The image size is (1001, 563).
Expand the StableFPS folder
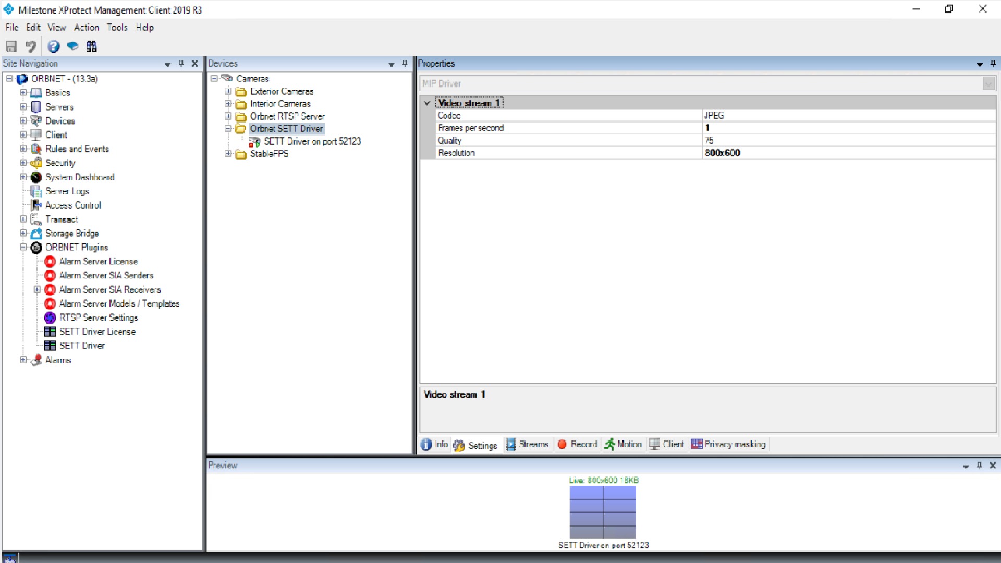[228, 154]
